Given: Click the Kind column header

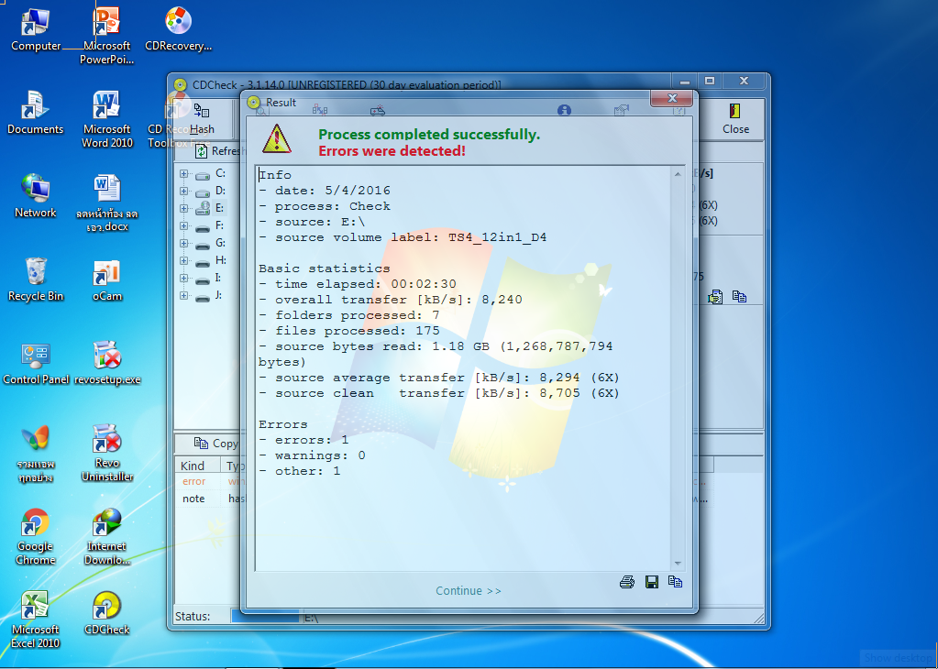Looking at the screenshot, I should tap(193, 466).
